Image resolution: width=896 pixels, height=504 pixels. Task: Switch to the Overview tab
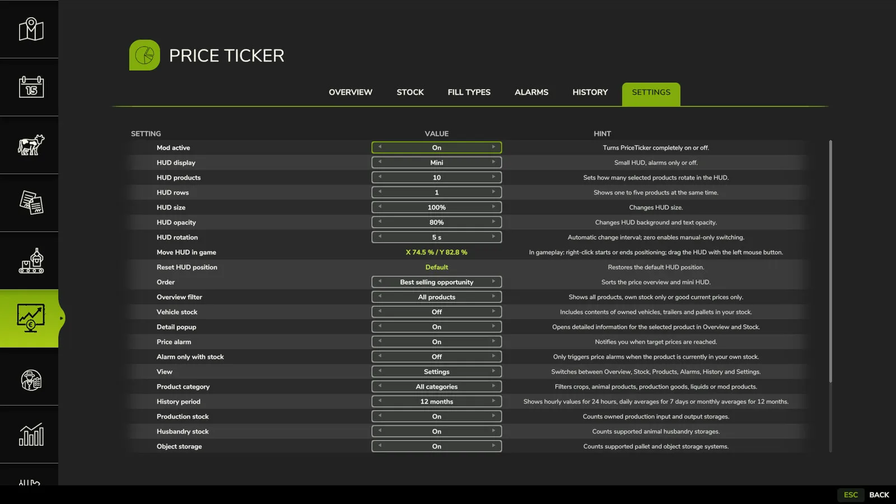[351, 92]
